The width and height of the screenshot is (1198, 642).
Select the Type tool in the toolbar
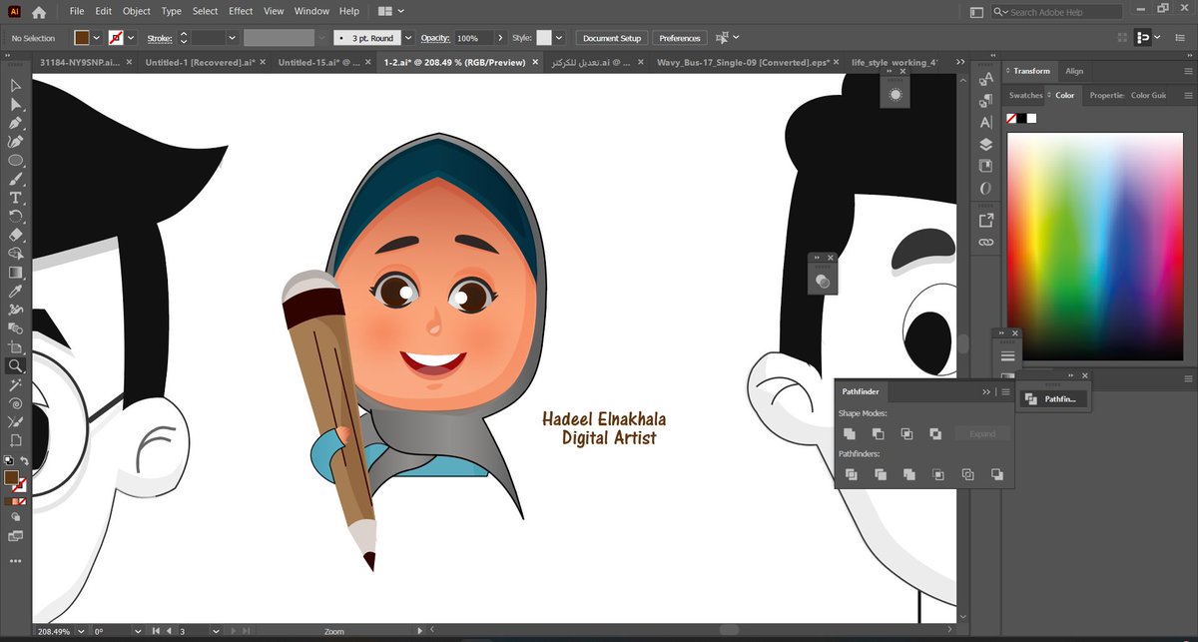[x=15, y=198]
